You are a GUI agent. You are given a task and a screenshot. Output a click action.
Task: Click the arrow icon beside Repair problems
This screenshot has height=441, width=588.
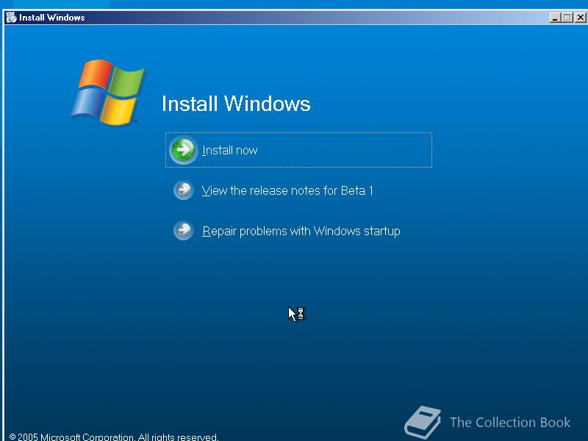point(183,230)
